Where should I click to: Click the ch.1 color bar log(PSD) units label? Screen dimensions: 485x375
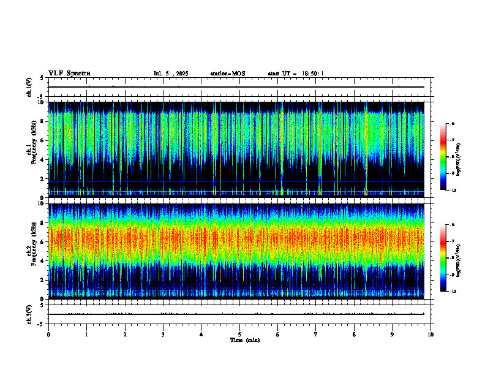[459, 160]
